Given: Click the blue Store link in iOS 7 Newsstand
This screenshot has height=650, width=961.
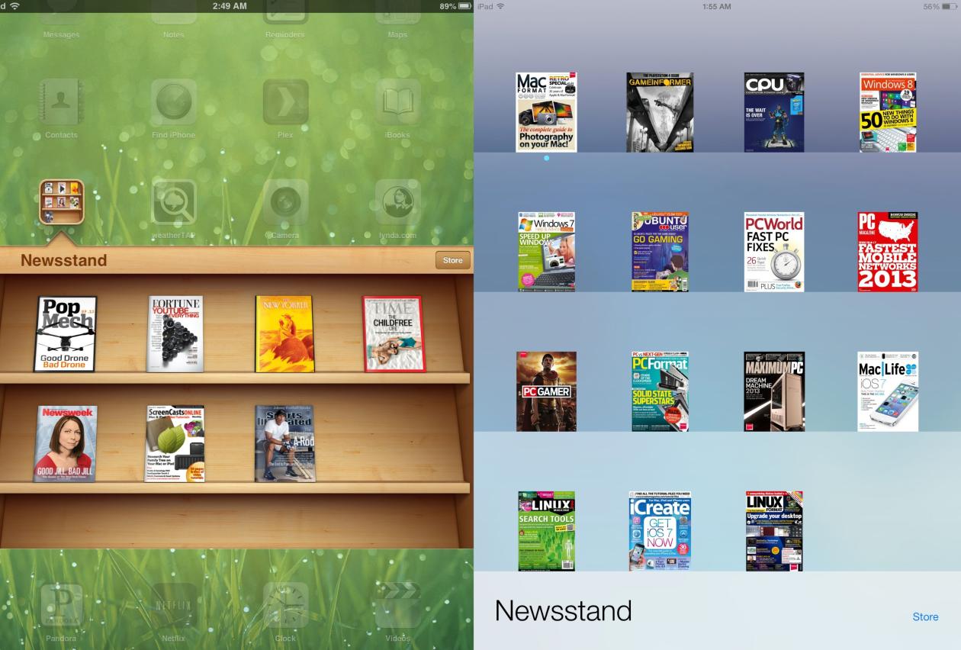Looking at the screenshot, I should (x=925, y=616).
